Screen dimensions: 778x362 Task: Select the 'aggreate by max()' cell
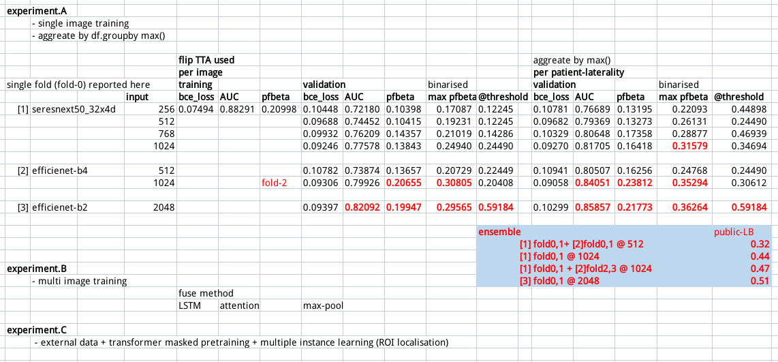pos(571,60)
